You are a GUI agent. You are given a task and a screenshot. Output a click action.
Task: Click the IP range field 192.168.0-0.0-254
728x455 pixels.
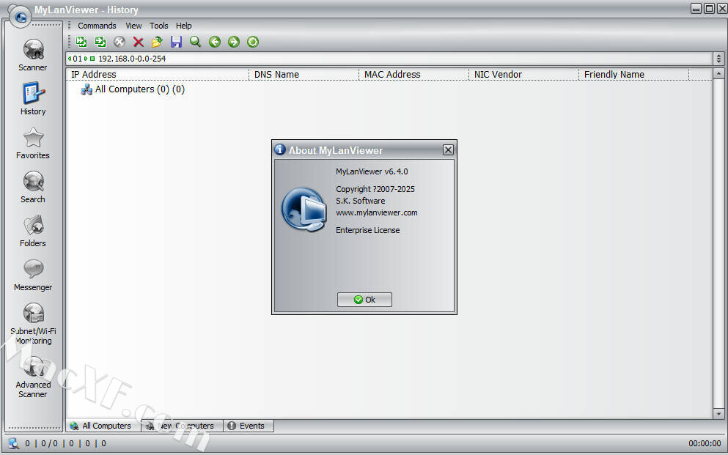(x=132, y=59)
